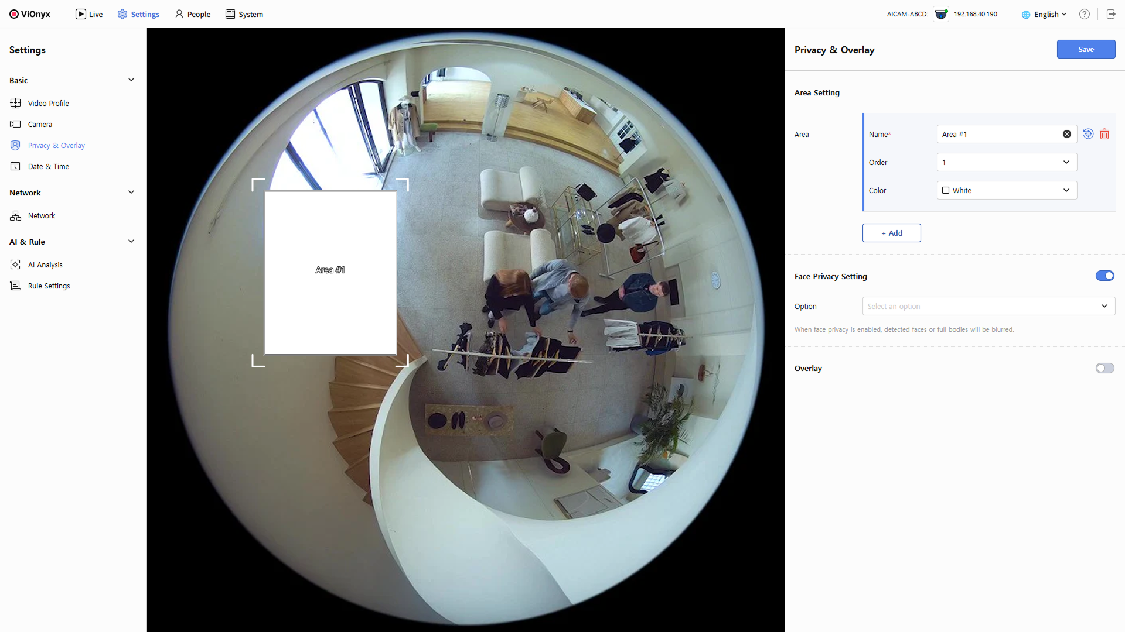Click the reset area icon beside Name field
Image resolution: width=1125 pixels, height=632 pixels.
click(1088, 134)
